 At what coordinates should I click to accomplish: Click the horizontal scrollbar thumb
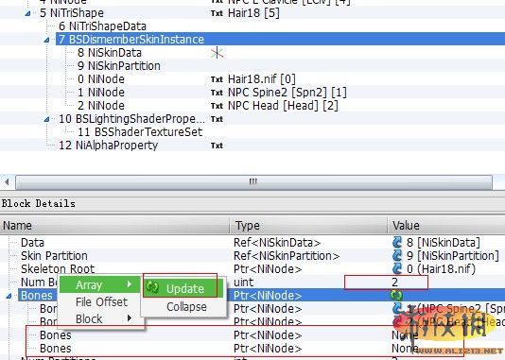(253, 181)
